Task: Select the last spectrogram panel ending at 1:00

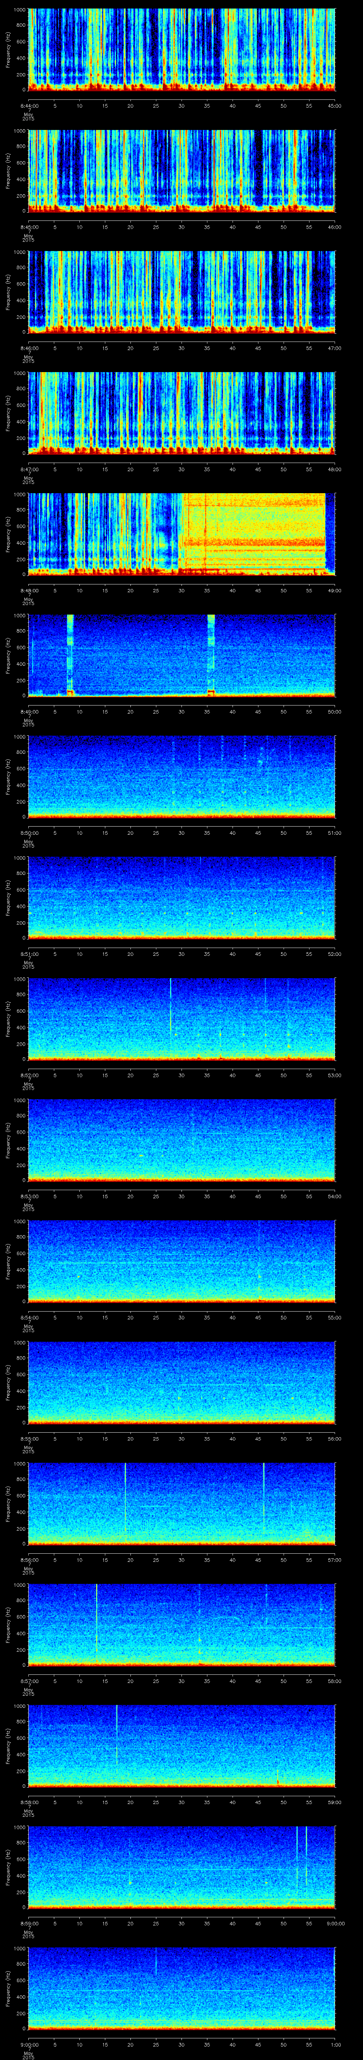Action: point(181,1987)
